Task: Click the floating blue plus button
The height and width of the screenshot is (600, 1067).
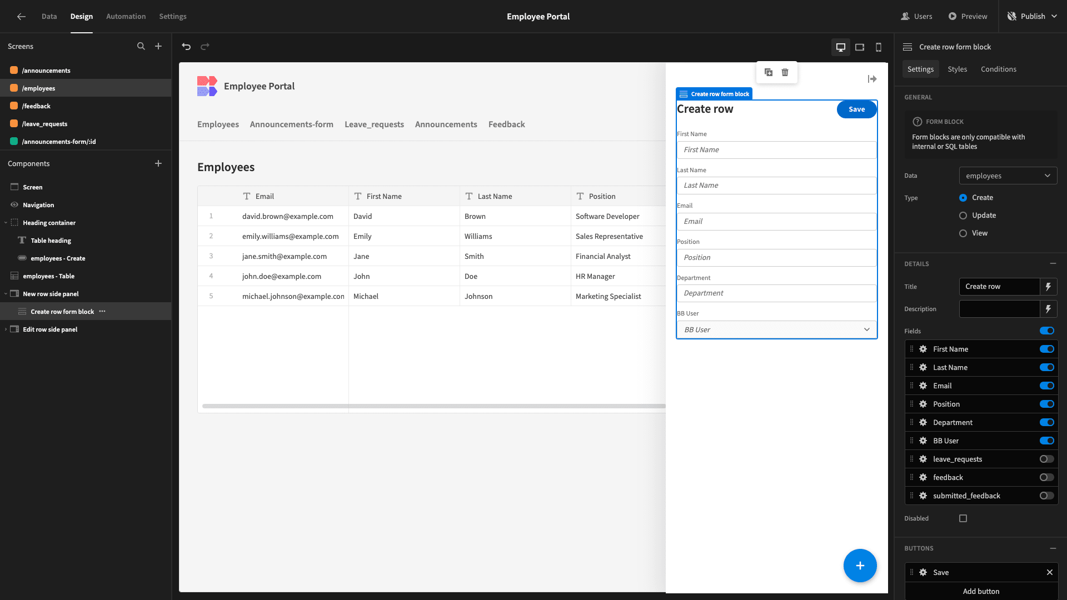Action: [x=860, y=566]
